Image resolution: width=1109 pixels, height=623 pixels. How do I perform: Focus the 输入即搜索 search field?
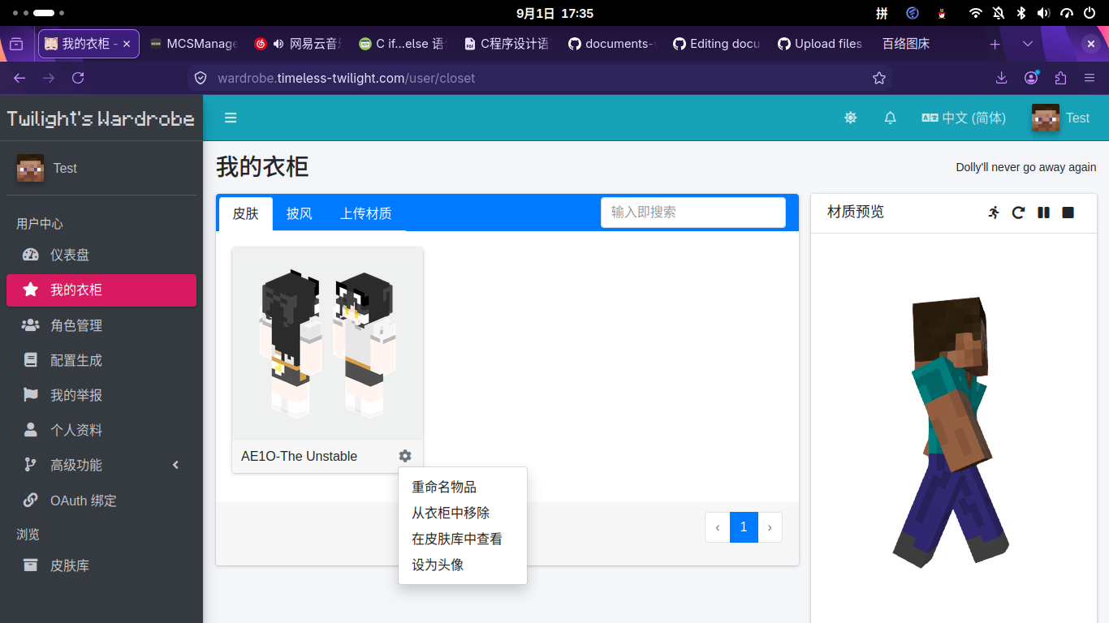pos(693,213)
